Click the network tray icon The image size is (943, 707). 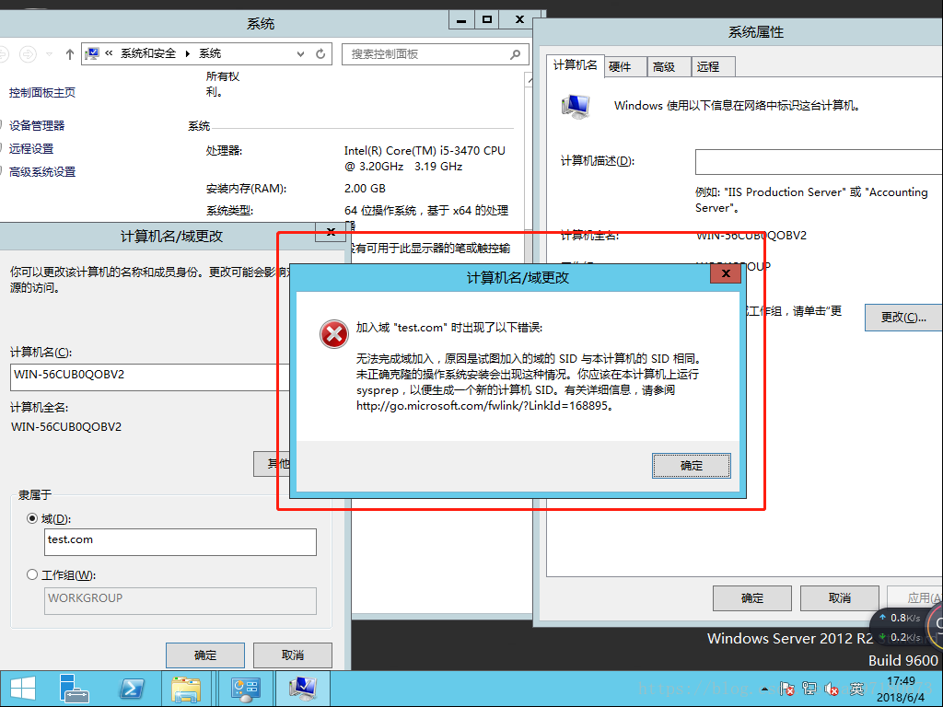(809, 689)
